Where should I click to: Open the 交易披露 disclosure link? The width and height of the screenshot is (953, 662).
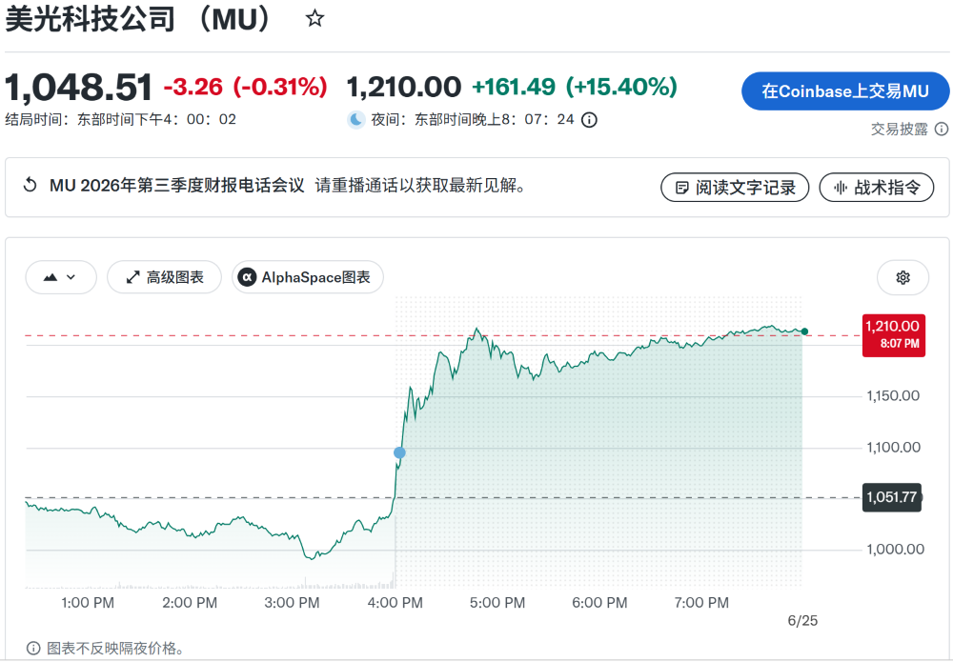pos(899,129)
